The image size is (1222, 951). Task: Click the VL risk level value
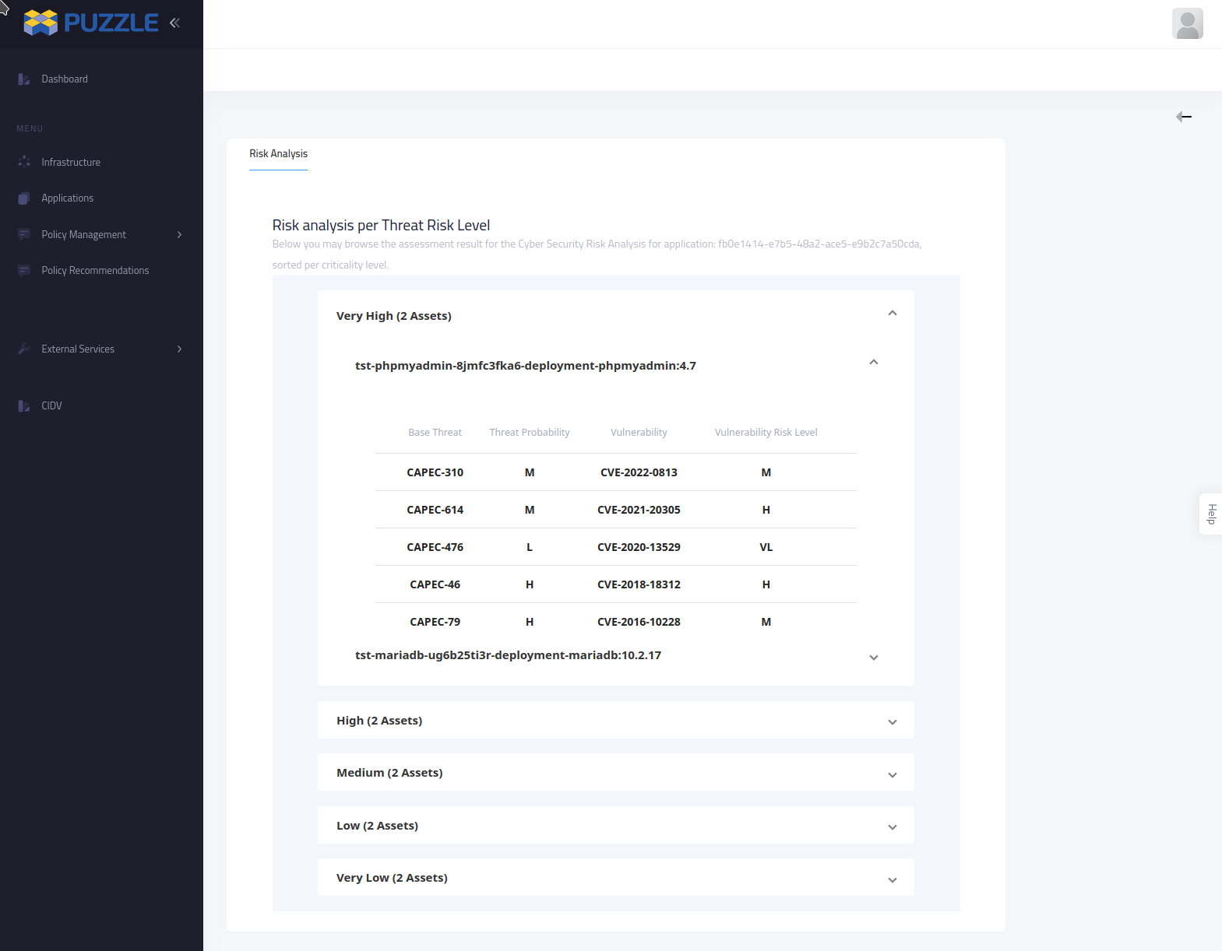pos(766,547)
